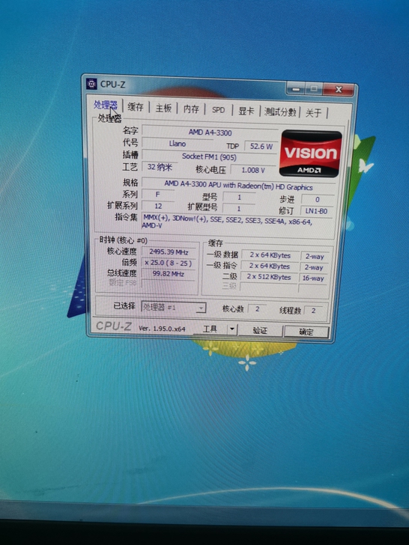Viewport: 409px width, 545px height.
Task: Click the L1 data 2 x 64 KBytes value
Action: tap(270, 255)
